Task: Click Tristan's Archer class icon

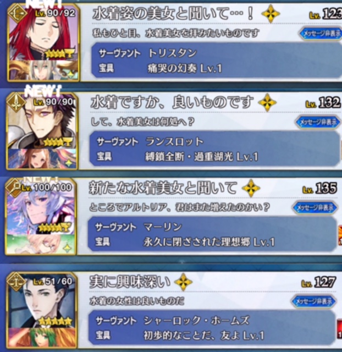Action: click(18, 13)
